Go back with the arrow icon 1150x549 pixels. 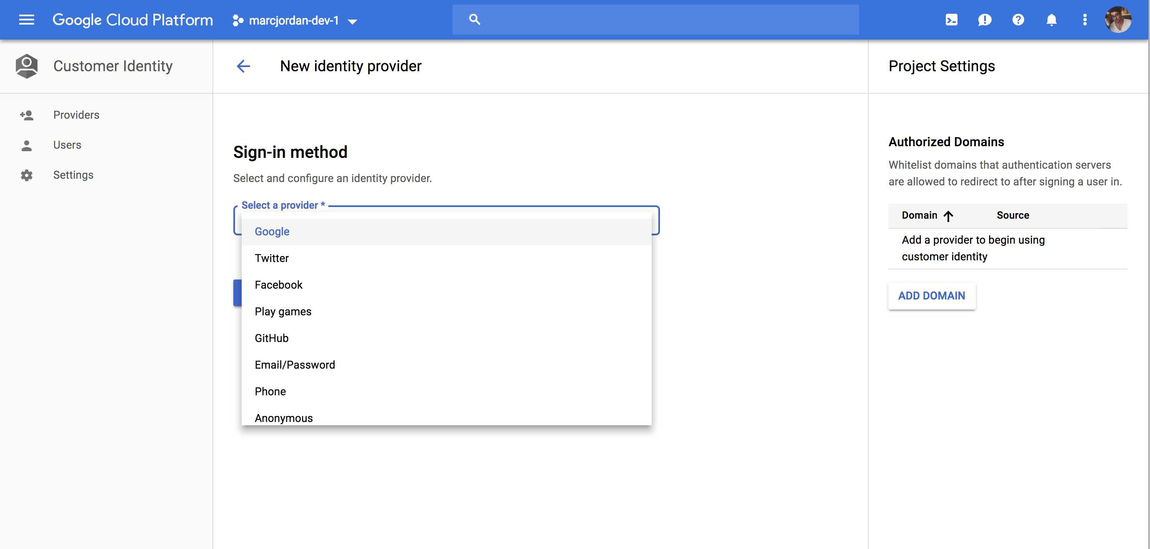coord(243,66)
